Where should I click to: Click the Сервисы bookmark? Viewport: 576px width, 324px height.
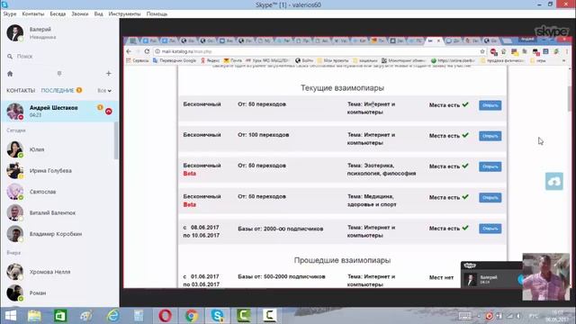coord(138,60)
